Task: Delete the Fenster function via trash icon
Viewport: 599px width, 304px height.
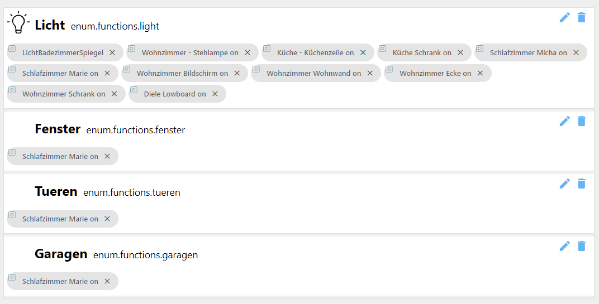Action: click(x=582, y=121)
